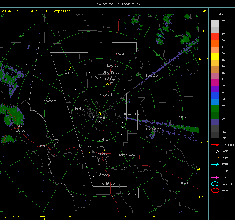Select the Airdrie city label

[x=103, y=140]
